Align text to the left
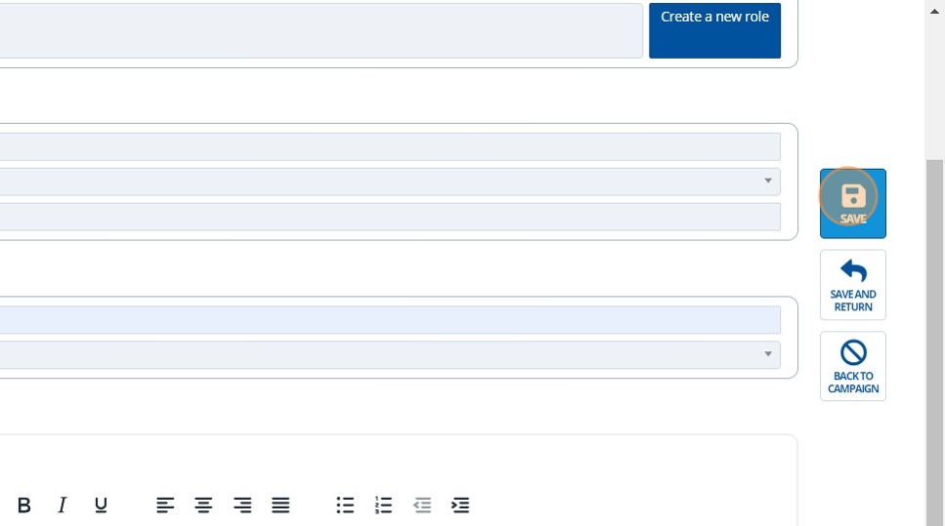This screenshot has width=945, height=526. pyautogui.click(x=165, y=505)
